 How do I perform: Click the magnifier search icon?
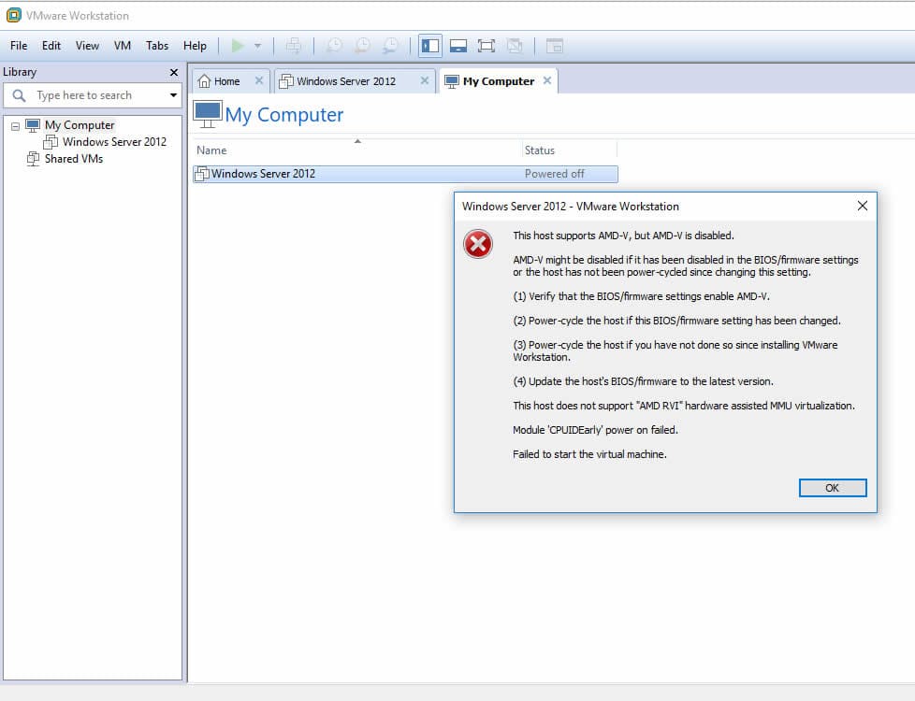tap(19, 95)
